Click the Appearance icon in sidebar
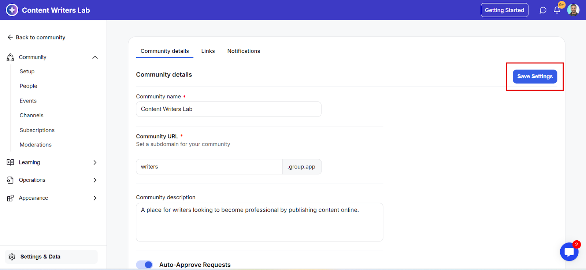 (x=10, y=198)
